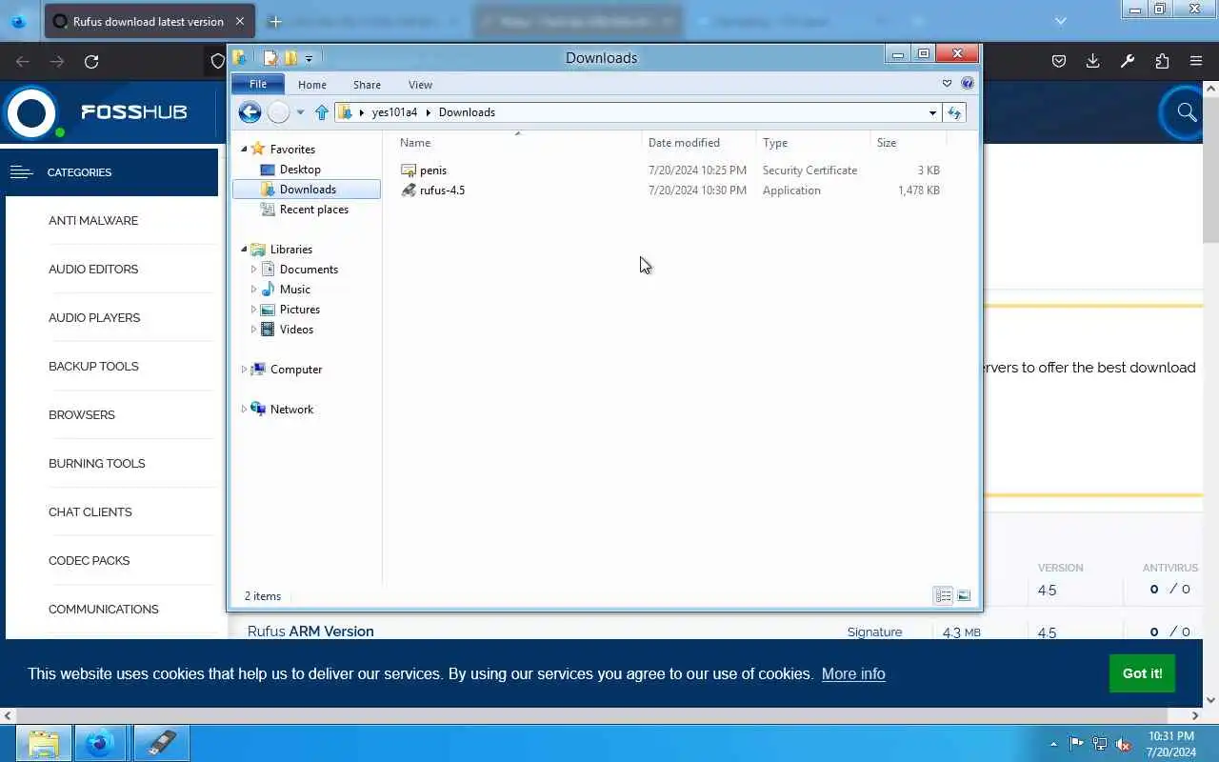
Task: Click Properties icon in Quick Access Toolbar
Action: tap(270, 58)
